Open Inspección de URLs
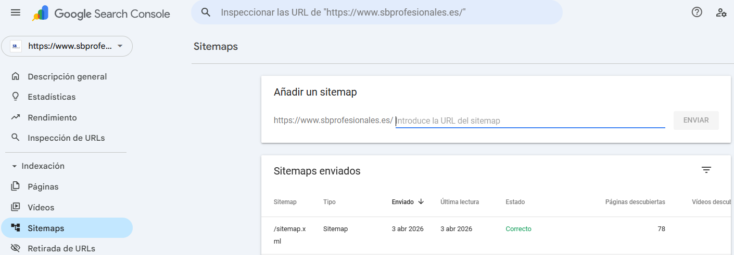Viewport: 734px width, 255px height. (x=66, y=138)
